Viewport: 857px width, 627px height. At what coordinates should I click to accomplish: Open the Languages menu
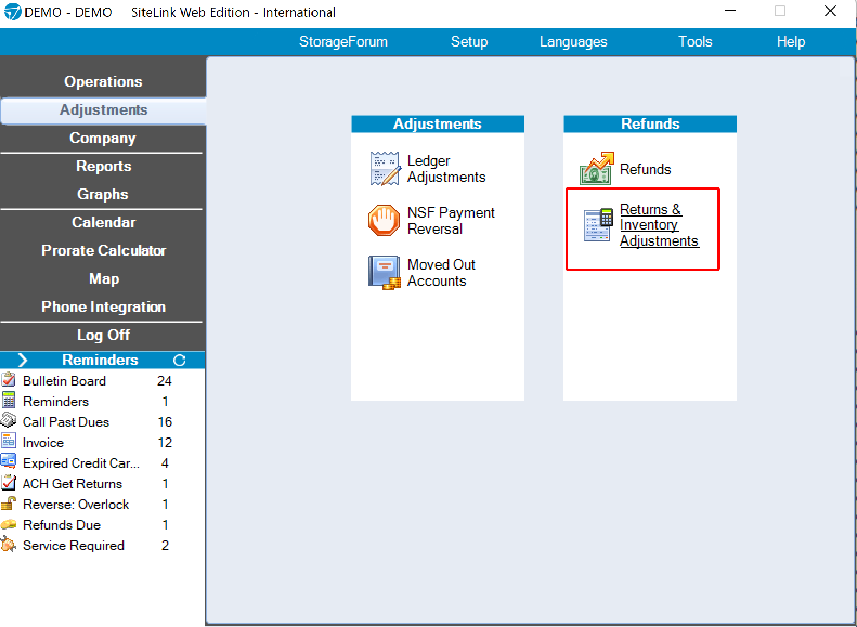(573, 42)
